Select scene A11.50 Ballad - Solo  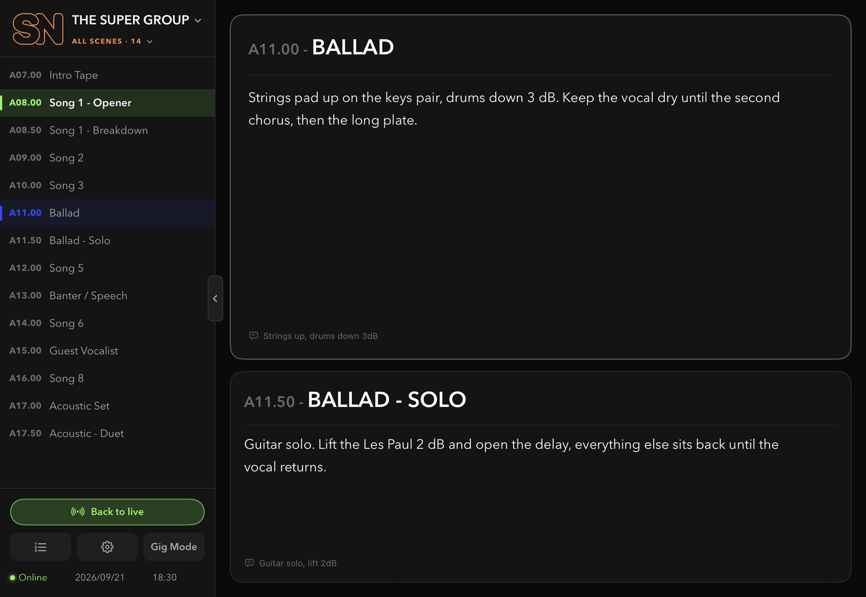pos(107,240)
